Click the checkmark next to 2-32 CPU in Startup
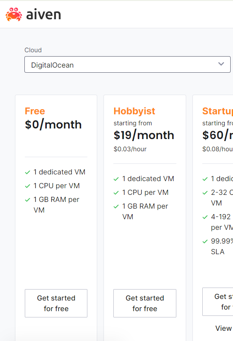 pyautogui.click(x=205, y=192)
